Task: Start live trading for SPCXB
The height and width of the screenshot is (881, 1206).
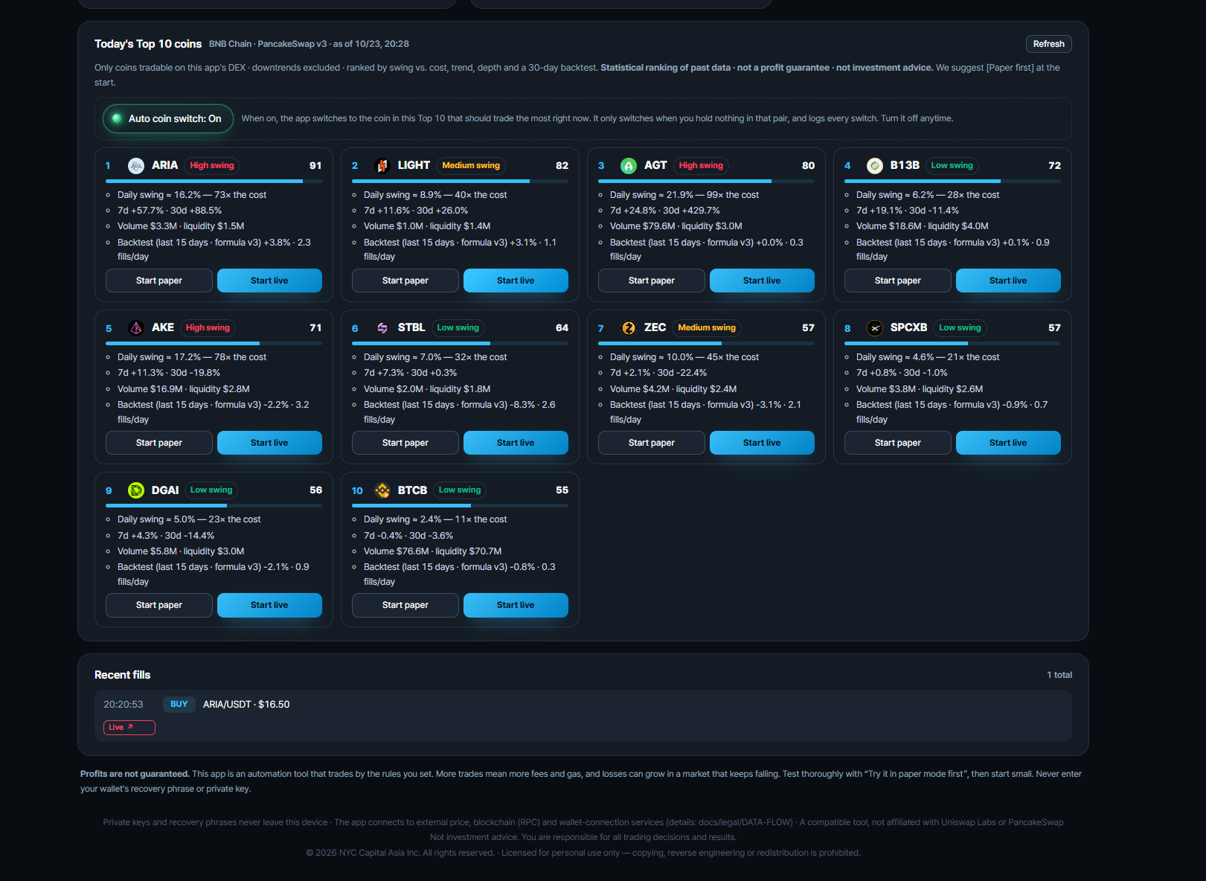Action: pyautogui.click(x=1008, y=443)
